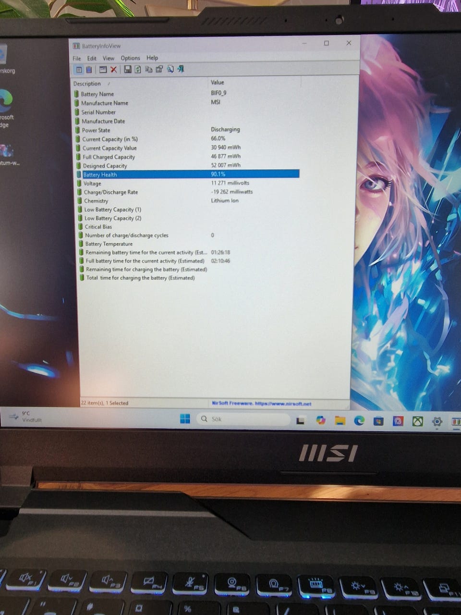The width and height of the screenshot is (461, 615).
Task: Save selected items with the floppy disk icon
Action: pyautogui.click(x=127, y=70)
